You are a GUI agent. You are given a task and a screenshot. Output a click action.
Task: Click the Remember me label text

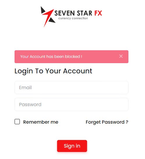coord(41,122)
